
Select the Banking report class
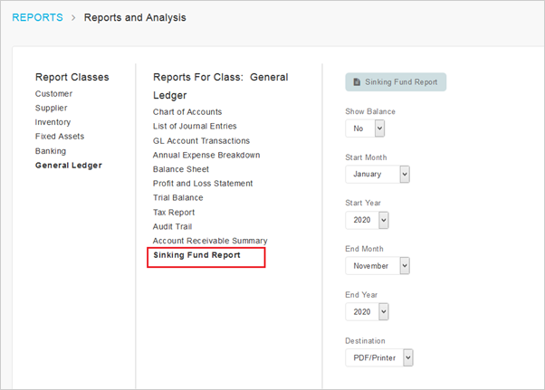tap(51, 151)
